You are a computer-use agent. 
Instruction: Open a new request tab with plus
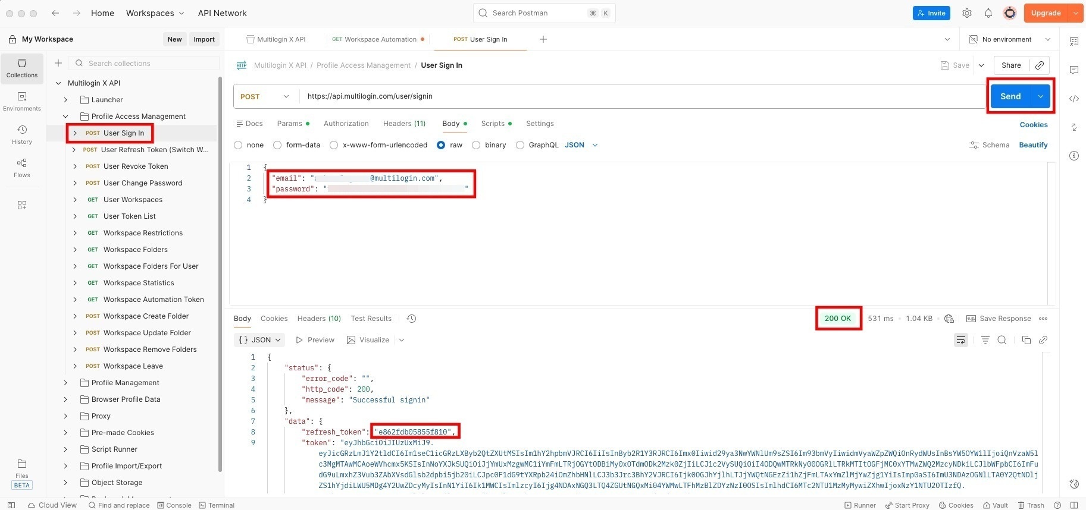click(543, 39)
